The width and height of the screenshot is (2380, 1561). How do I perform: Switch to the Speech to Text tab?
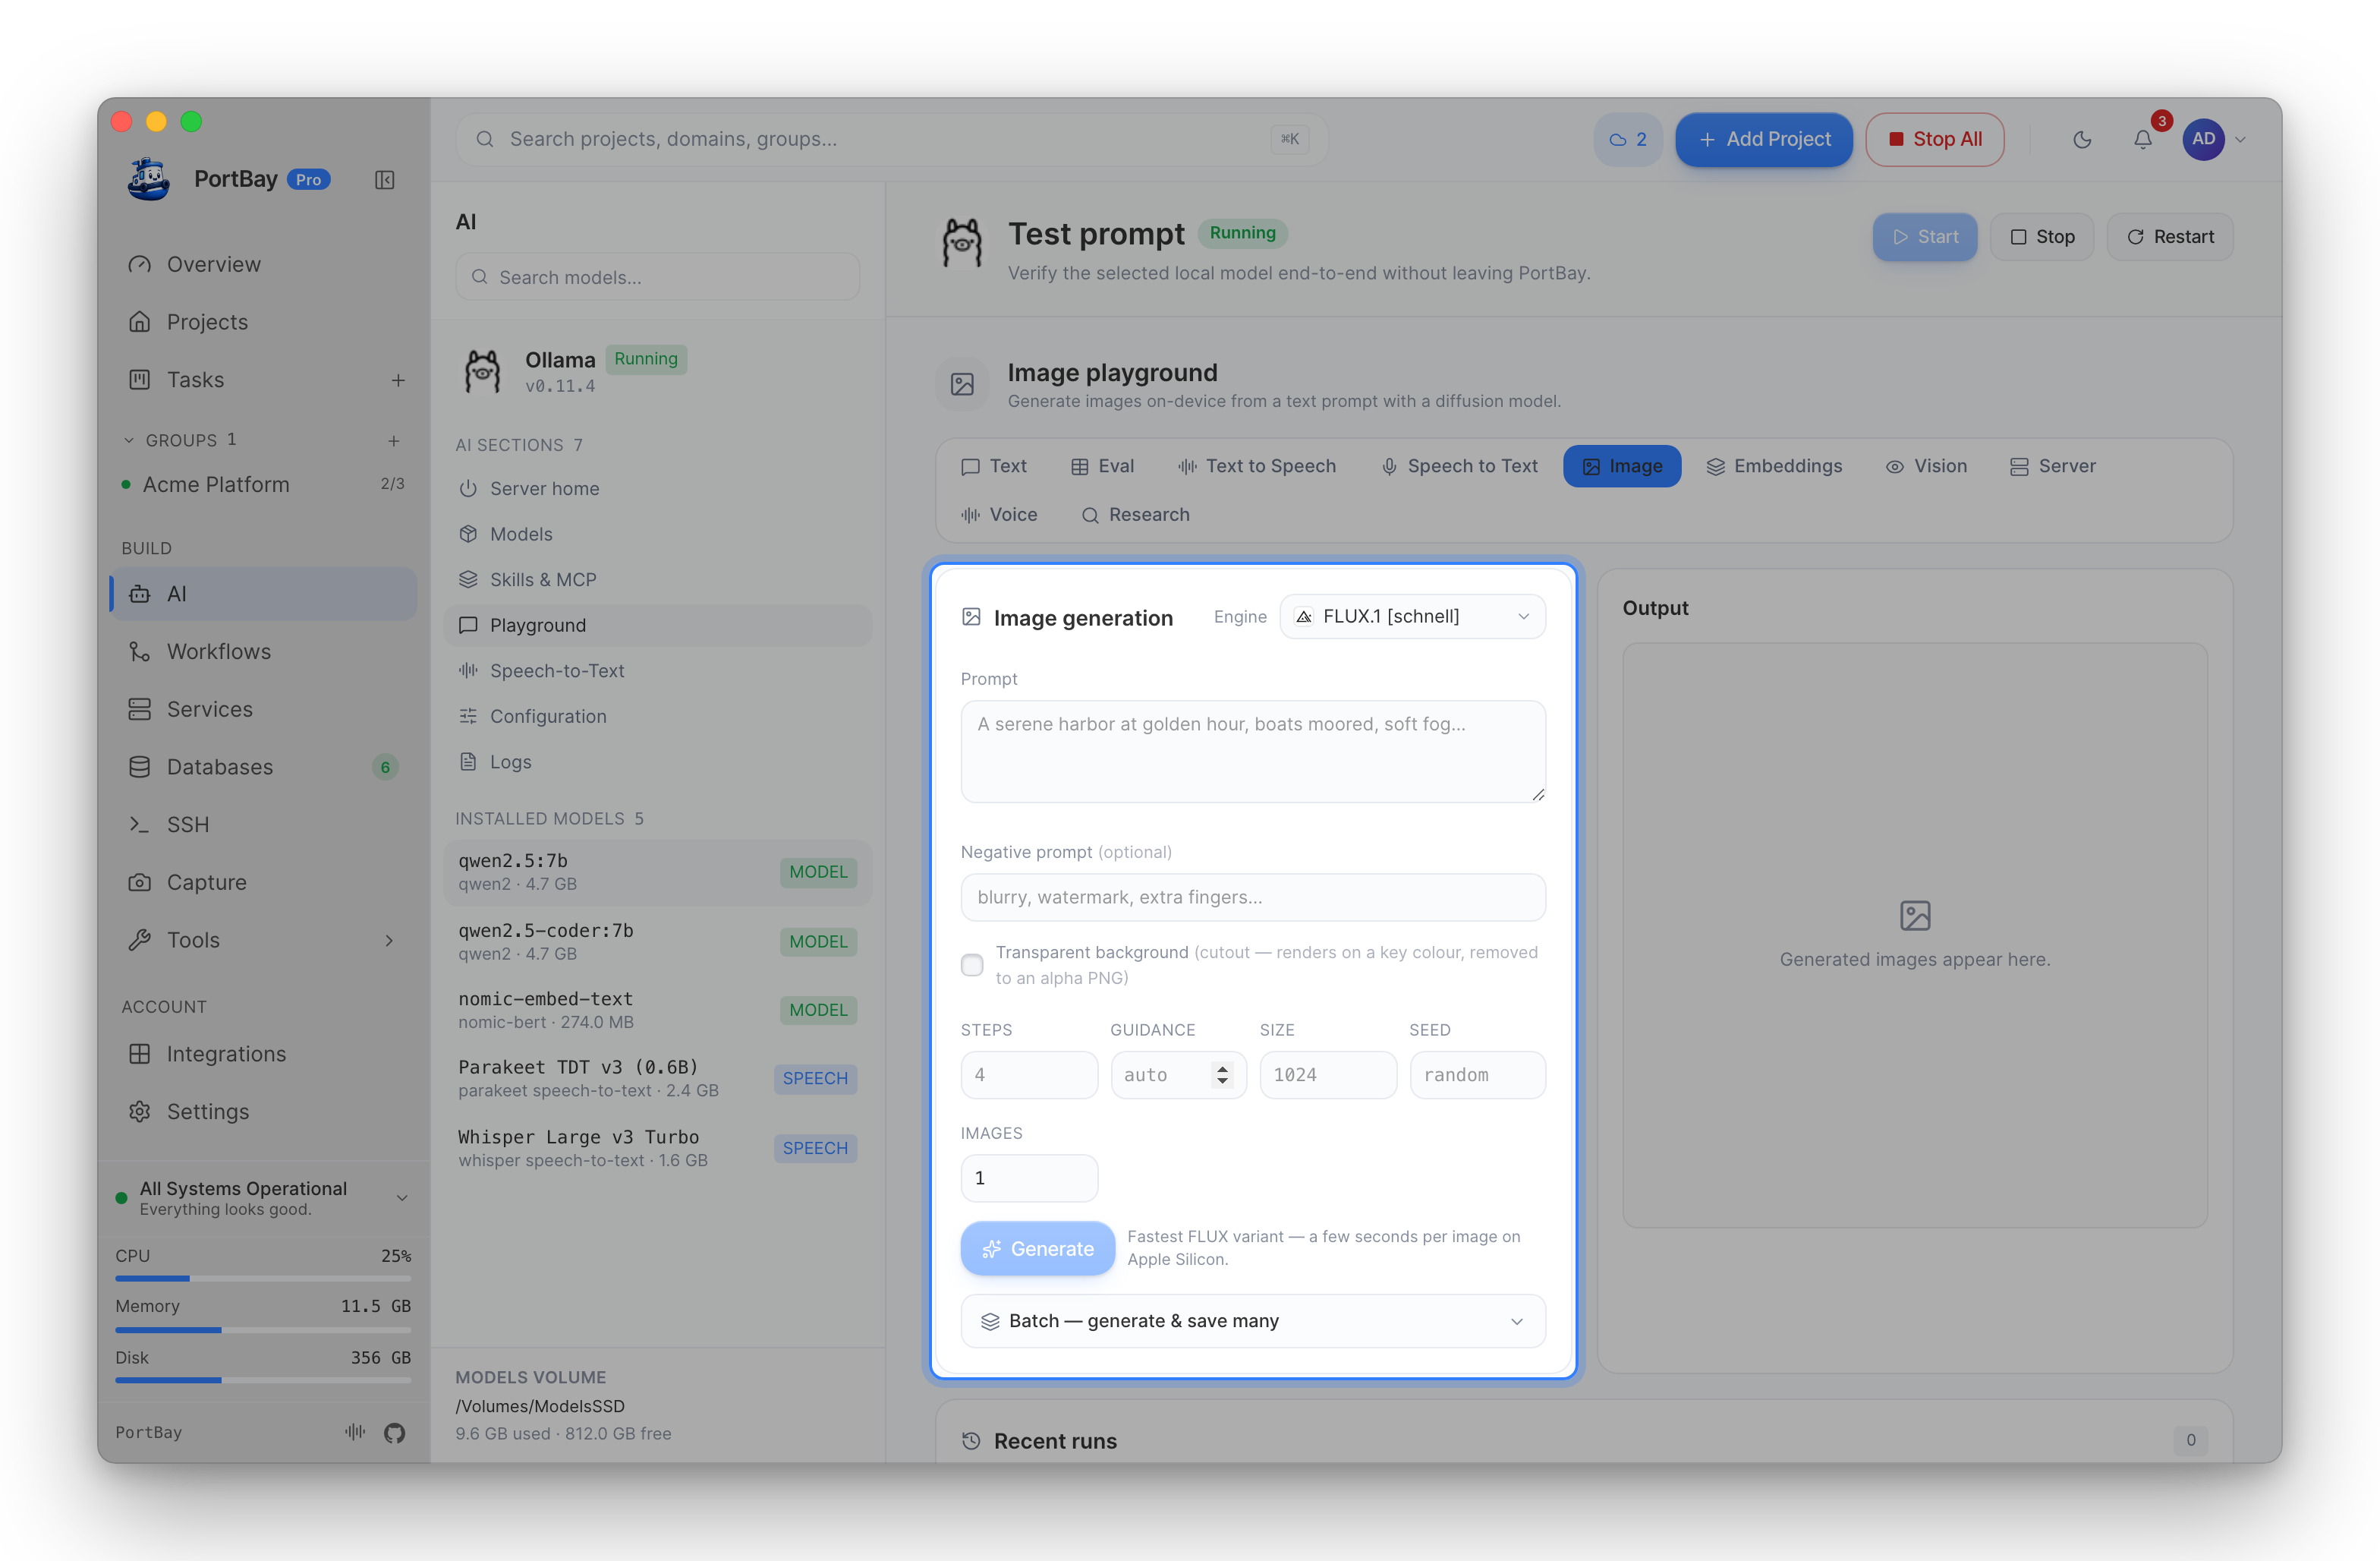click(x=1459, y=466)
